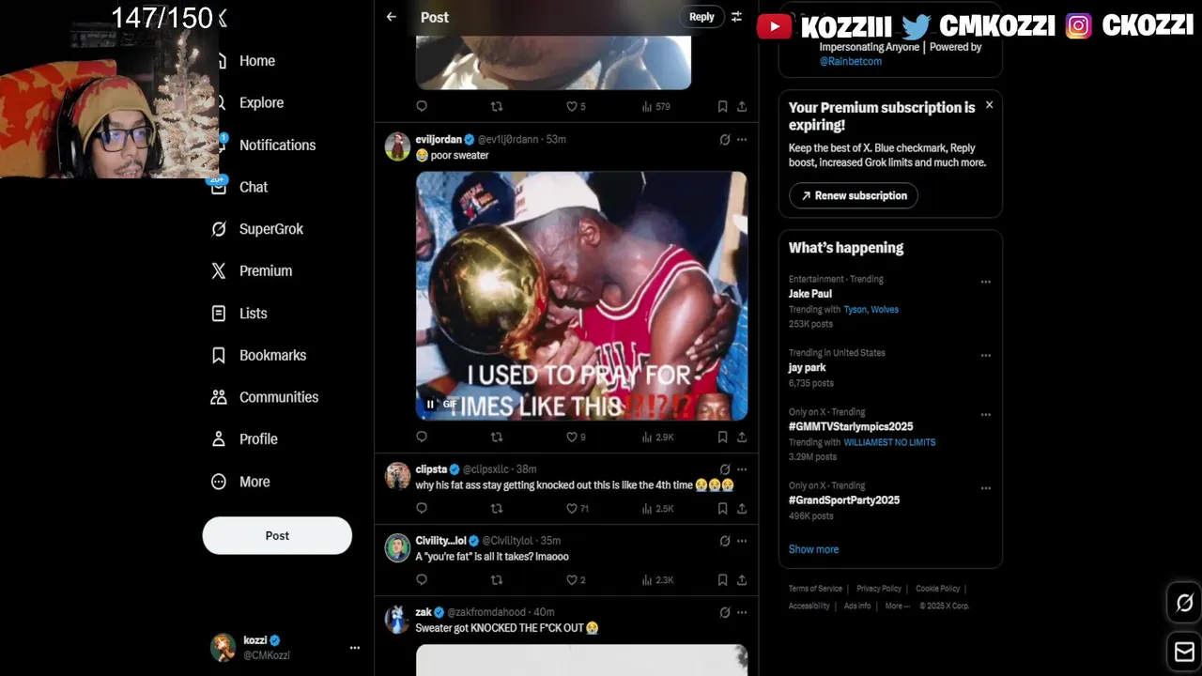Open more options for Jake Paul trend
The image size is (1202, 676).
click(x=985, y=282)
